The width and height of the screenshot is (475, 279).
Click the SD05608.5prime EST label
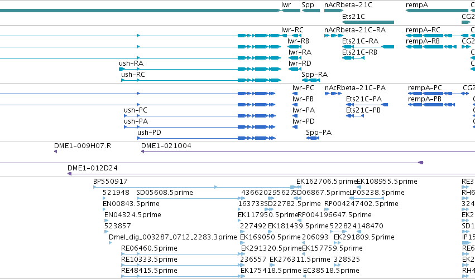[x=165, y=193]
